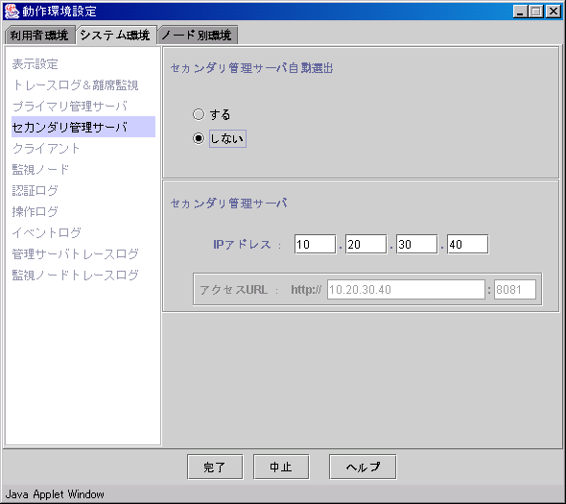Click the fourth IP octet field showing 40
Image resolution: width=566 pixels, height=504 pixels.
tap(468, 244)
